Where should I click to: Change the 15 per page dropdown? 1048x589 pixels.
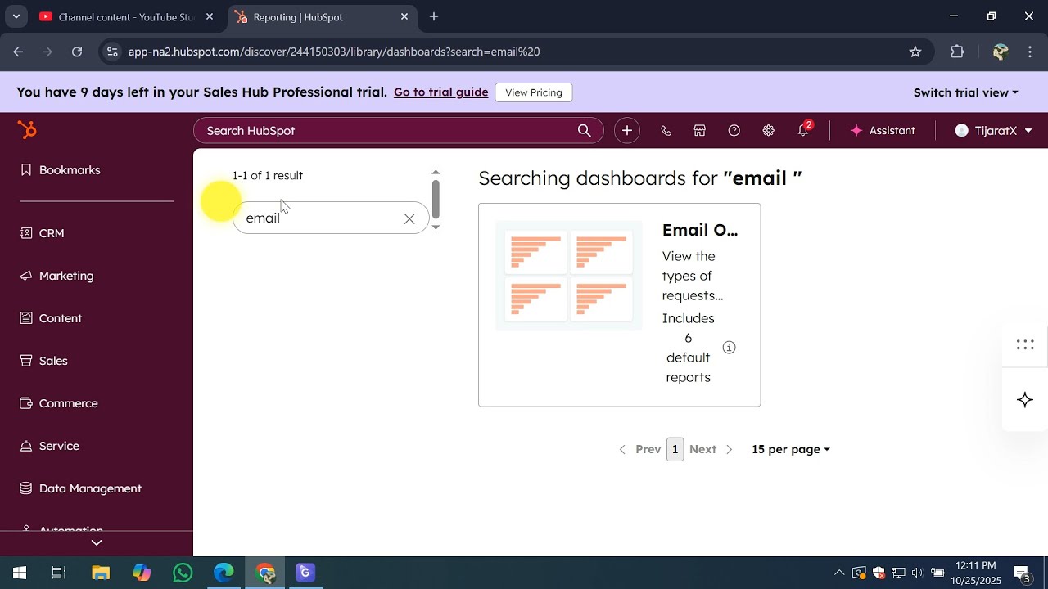click(x=791, y=449)
